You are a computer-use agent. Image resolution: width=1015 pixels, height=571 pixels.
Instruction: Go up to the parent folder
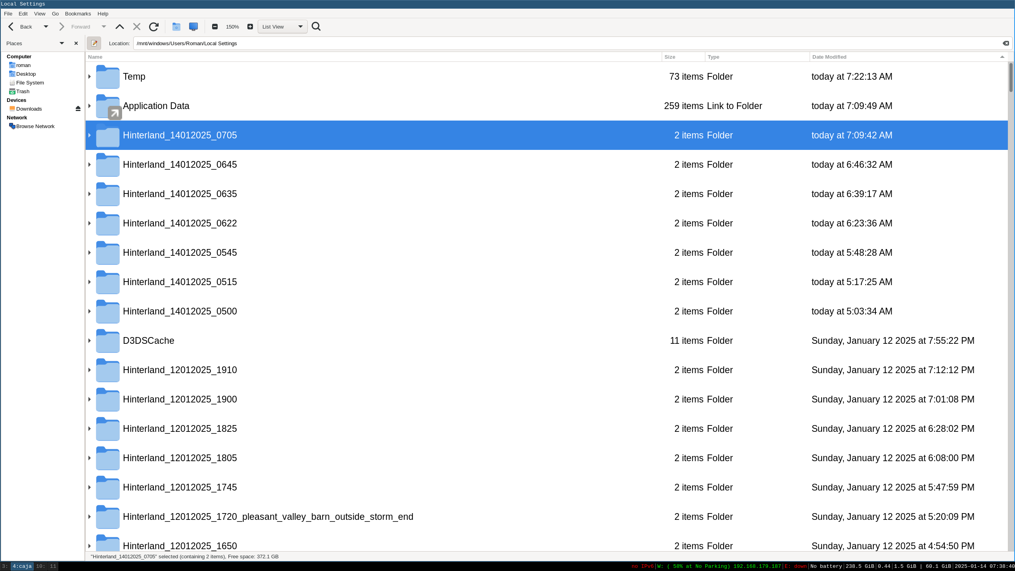[x=120, y=27]
